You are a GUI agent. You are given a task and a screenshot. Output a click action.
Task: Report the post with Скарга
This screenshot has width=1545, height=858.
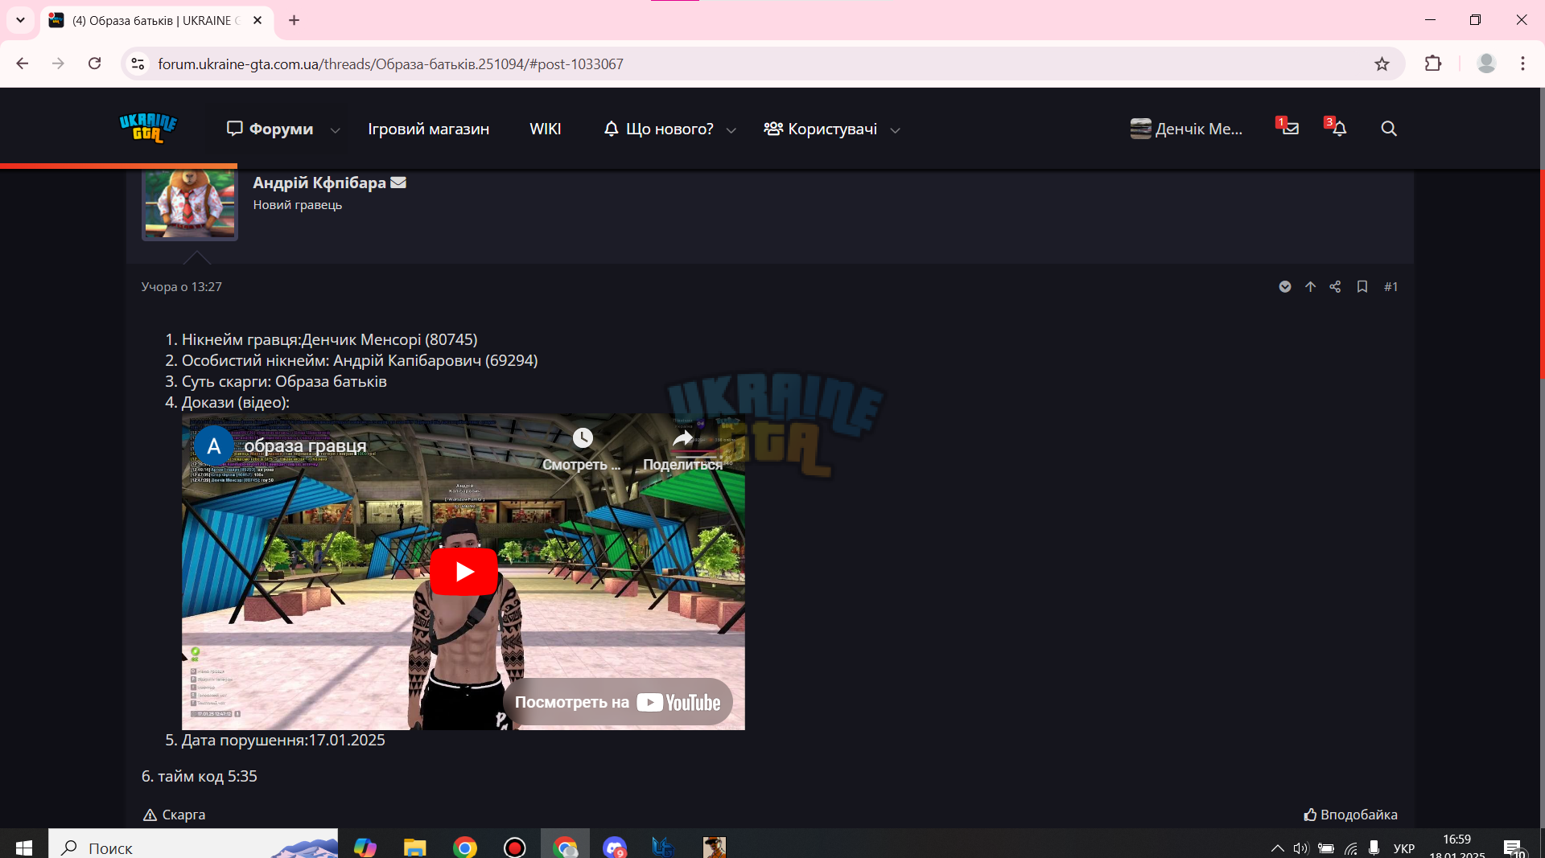click(174, 815)
